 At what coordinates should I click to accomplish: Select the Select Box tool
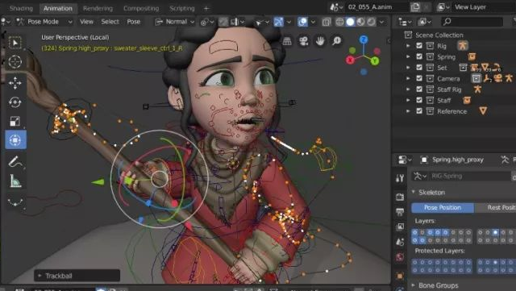(x=15, y=43)
